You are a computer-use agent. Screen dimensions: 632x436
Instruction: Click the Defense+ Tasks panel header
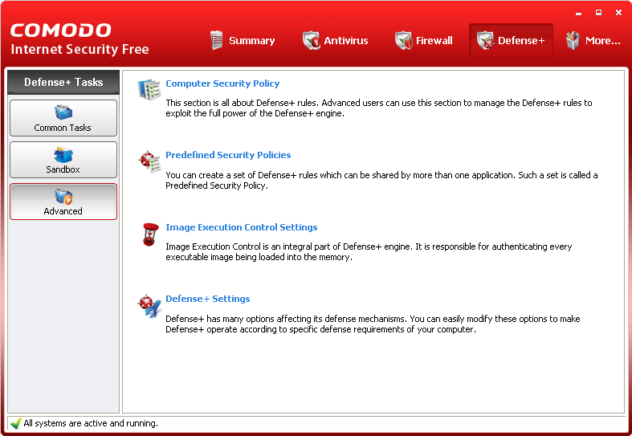(x=63, y=82)
